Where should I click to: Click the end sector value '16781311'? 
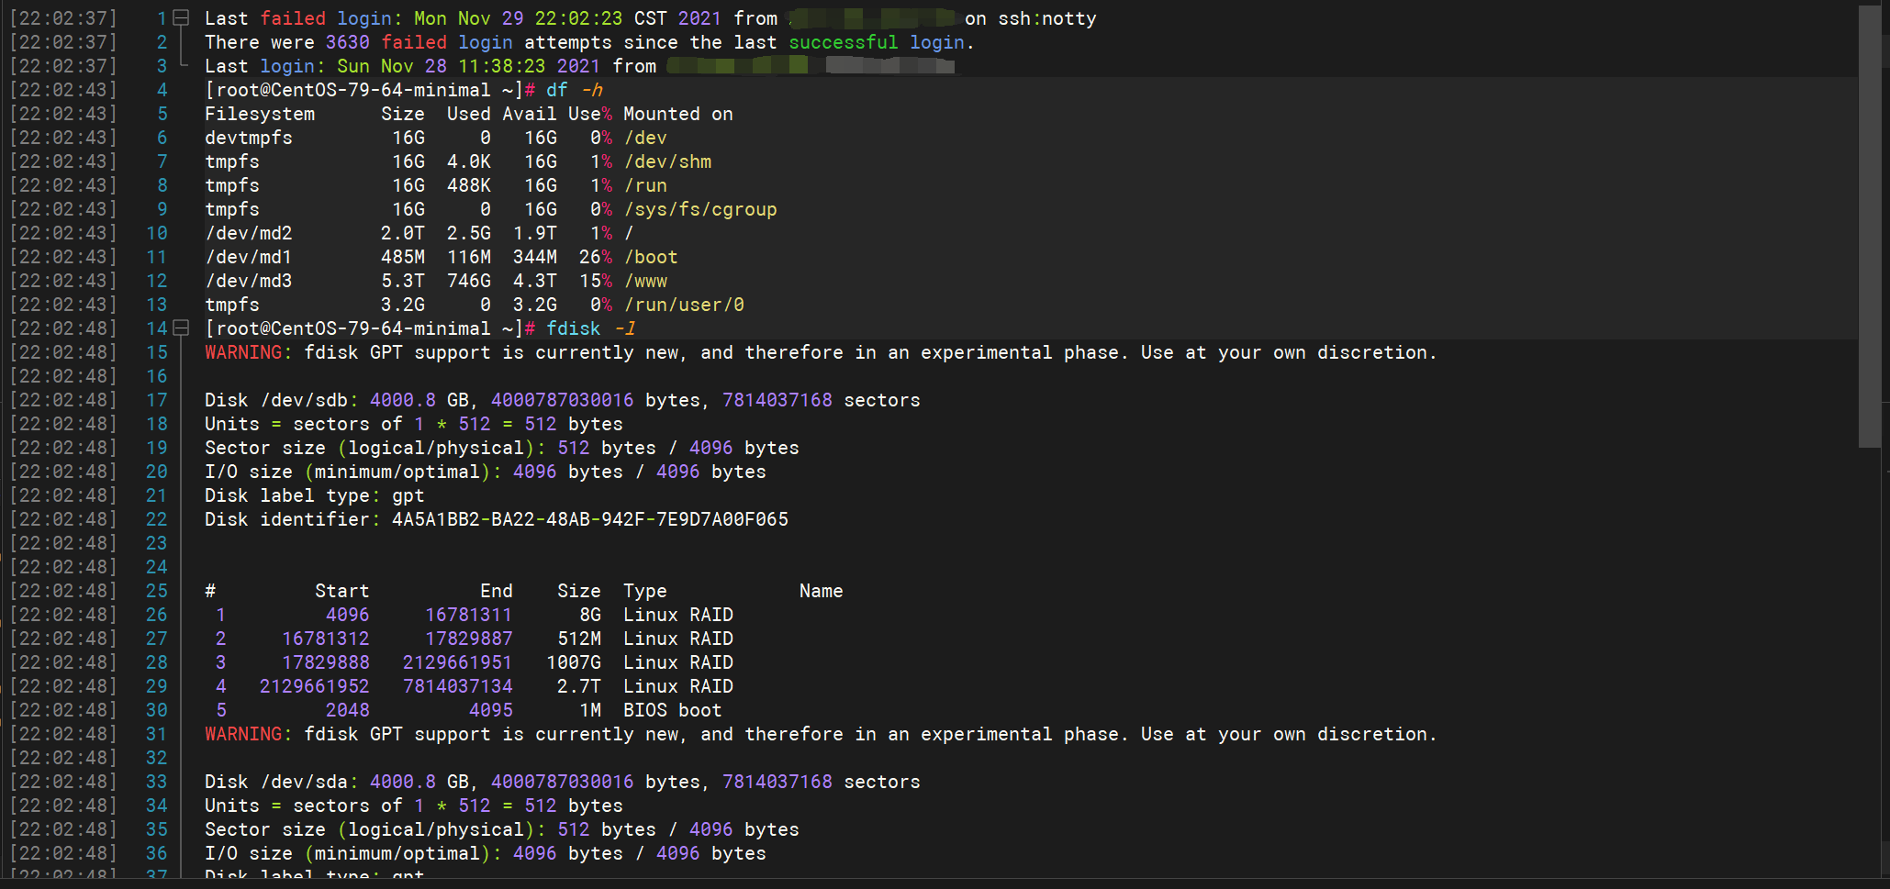[469, 615]
